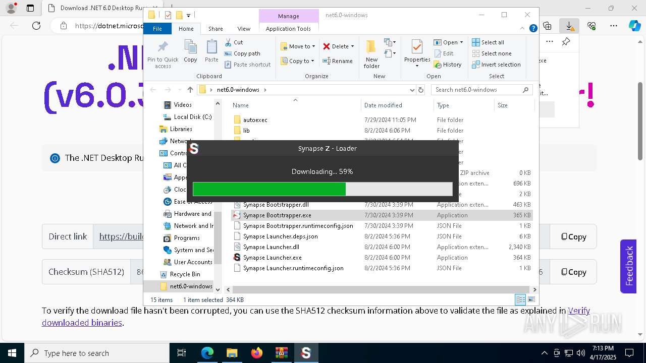Click Edge browser refresh button
The width and height of the screenshot is (646, 363).
(36, 26)
